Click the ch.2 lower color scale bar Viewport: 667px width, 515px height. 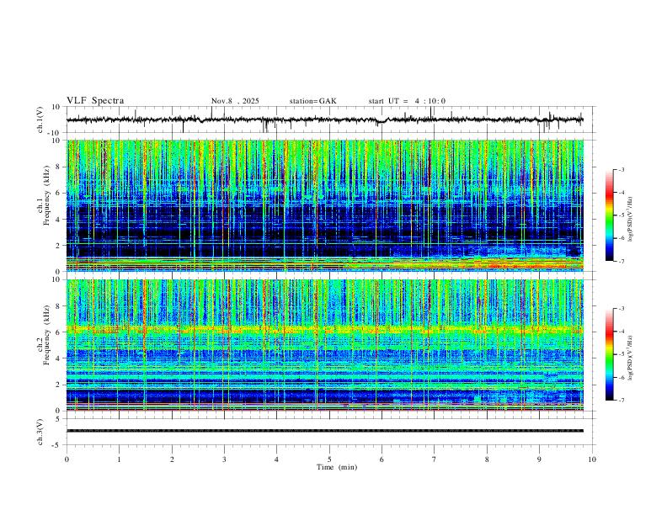(609, 354)
